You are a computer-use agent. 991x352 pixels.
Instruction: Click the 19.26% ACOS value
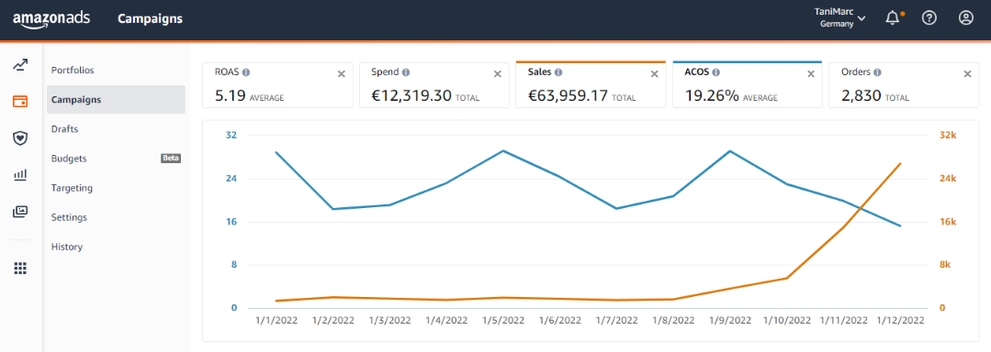(x=712, y=96)
